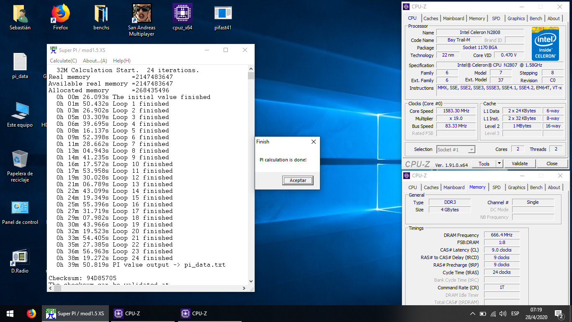Open the About...(A) menu in Super PI
The height and width of the screenshot is (322, 572).
(95, 61)
